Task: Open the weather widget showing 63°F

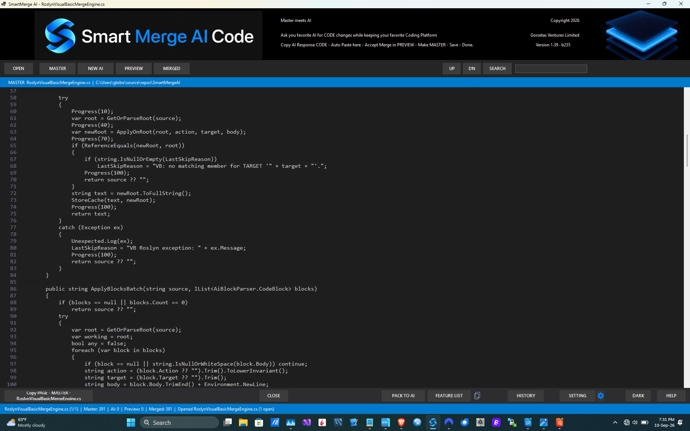Action: click(x=26, y=422)
